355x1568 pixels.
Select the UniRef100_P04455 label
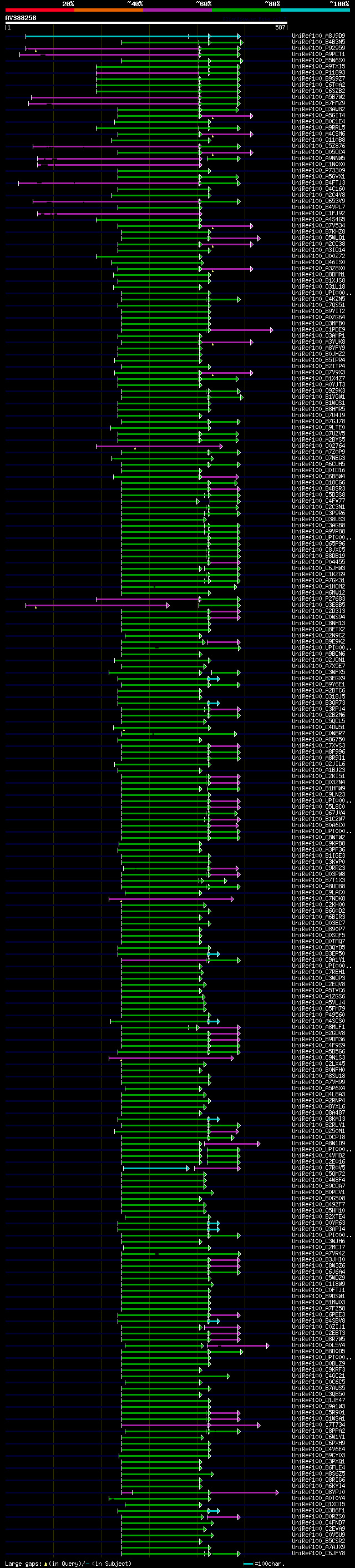point(318,562)
